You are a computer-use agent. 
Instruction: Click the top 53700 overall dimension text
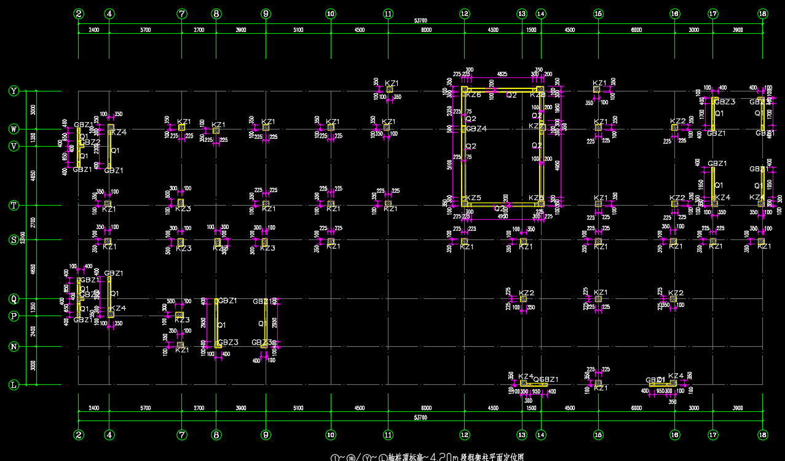click(x=420, y=21)
